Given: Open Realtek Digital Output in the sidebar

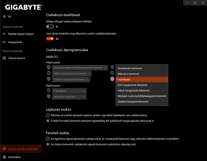Looking at the screenshot, I should coord(21,34).
